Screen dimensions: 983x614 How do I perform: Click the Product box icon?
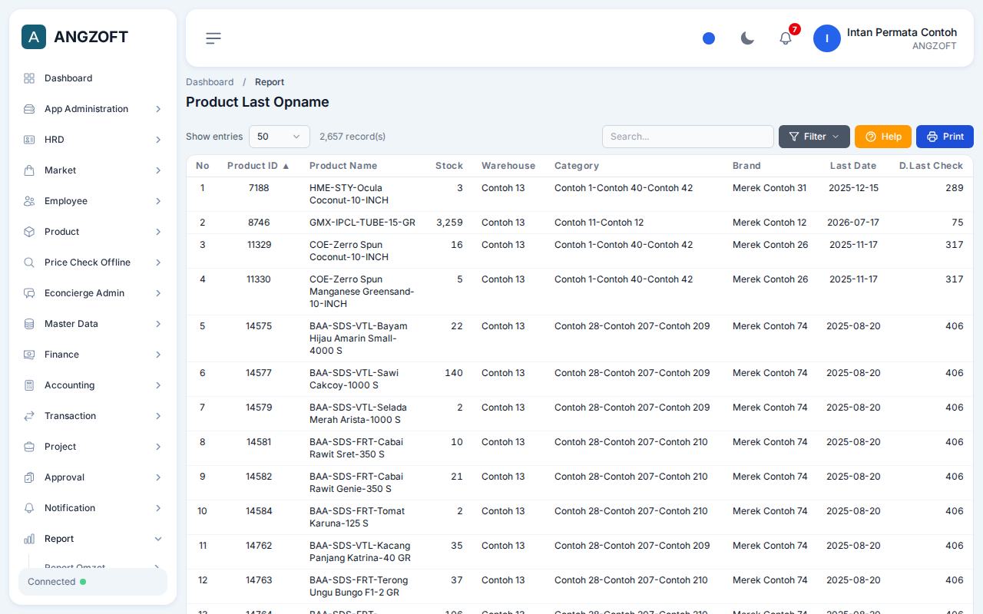29,232
